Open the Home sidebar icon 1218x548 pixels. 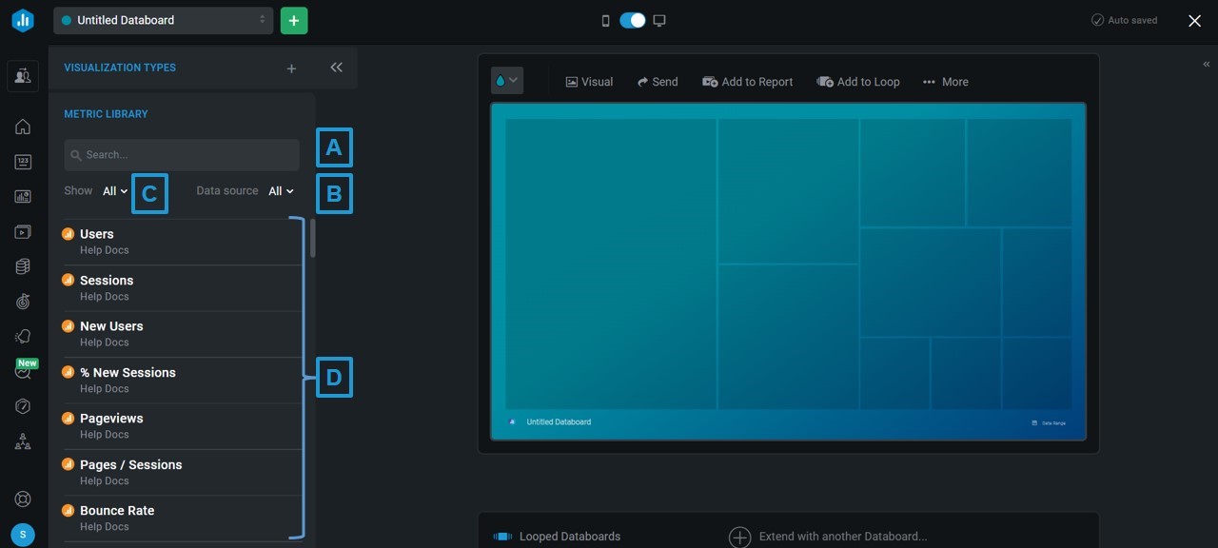(23, 127)
